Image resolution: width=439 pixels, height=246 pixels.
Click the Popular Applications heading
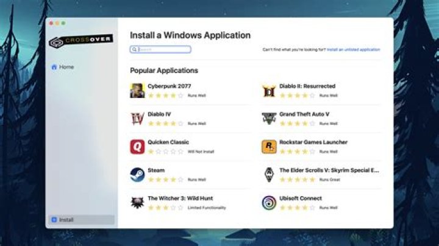[x=164, y=71]
